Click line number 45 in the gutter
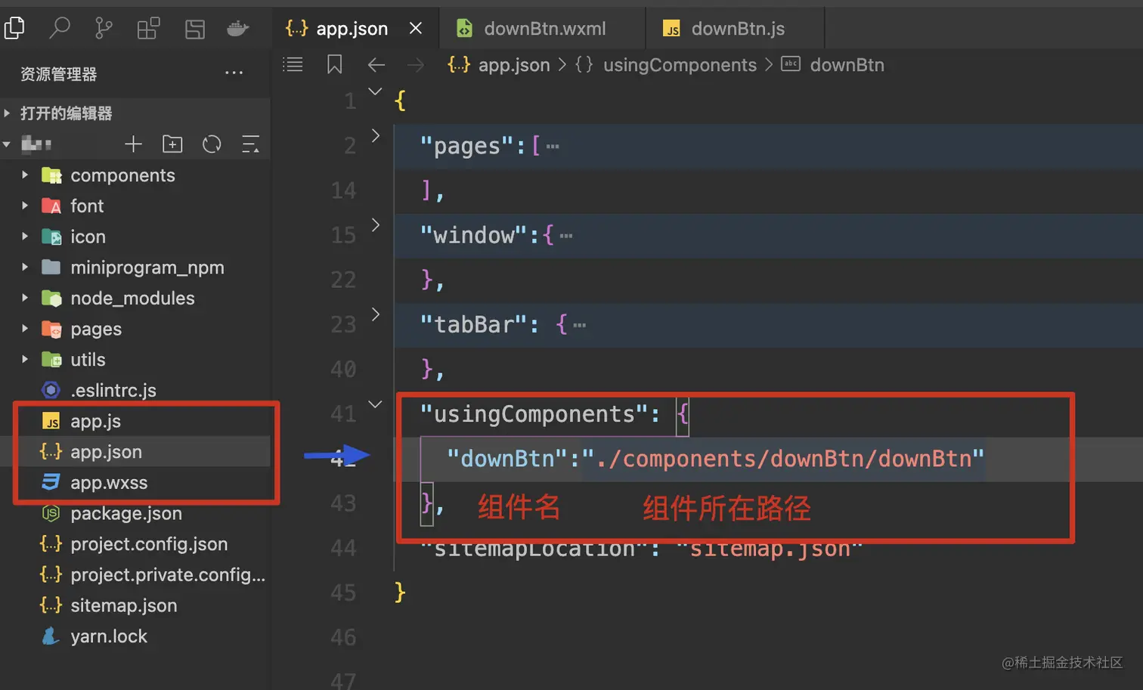1143x690 pixels. pos(343,593)
